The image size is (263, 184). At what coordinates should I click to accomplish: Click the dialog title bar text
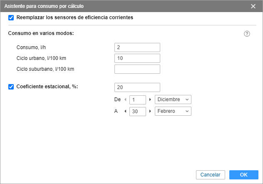pyautogui.click(x=44, y=6)
